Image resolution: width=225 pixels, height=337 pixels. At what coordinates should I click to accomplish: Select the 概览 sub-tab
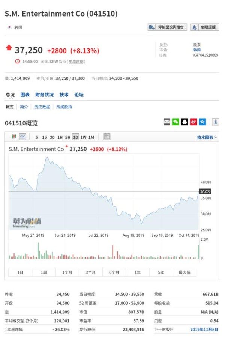click(x=10, y=107)
